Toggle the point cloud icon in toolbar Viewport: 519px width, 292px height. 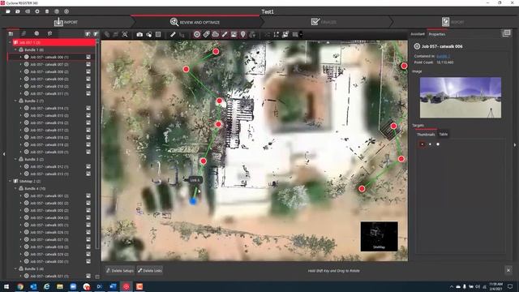pyautogui.click(x=216, y=34)
